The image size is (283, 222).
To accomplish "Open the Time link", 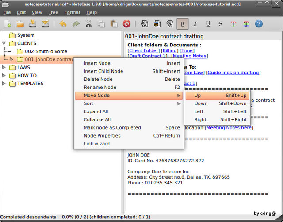I will [187, 50].
